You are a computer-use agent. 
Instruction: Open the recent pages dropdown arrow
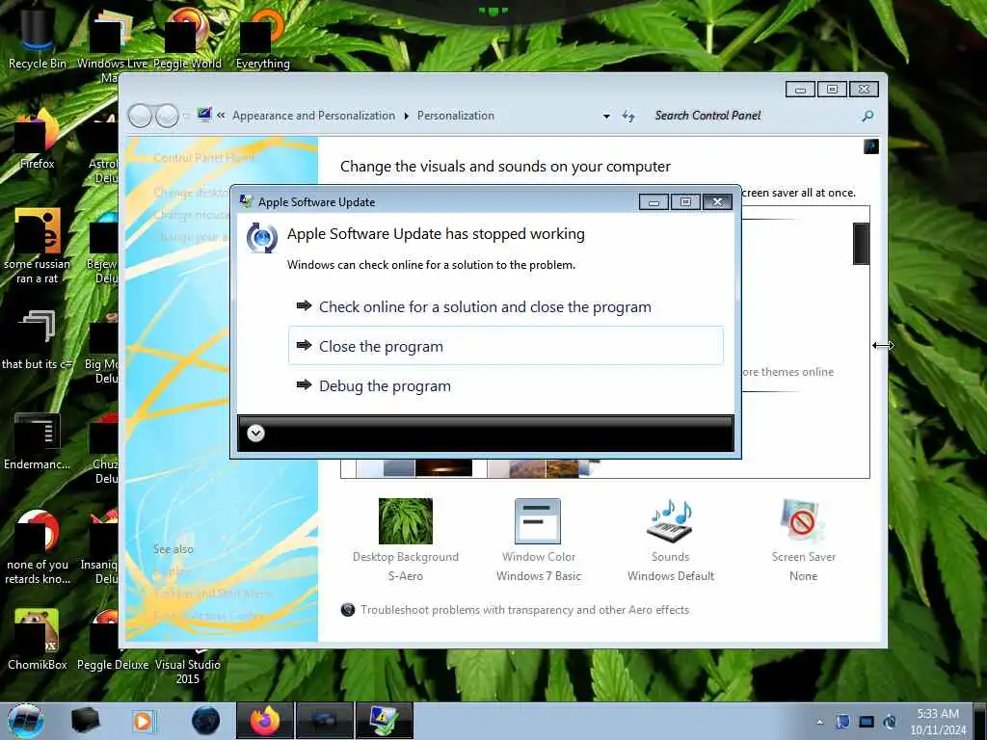click(186, 116)
